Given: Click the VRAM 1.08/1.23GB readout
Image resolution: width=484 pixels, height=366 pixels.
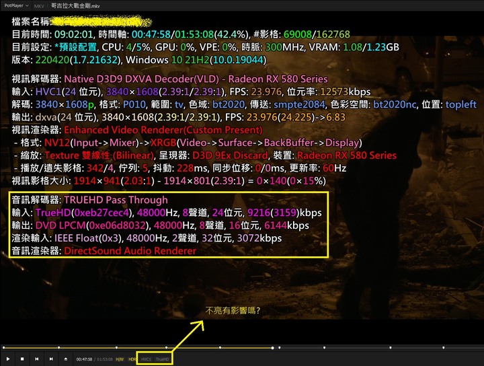Looking at the screenshot, I should pos(354,47).
